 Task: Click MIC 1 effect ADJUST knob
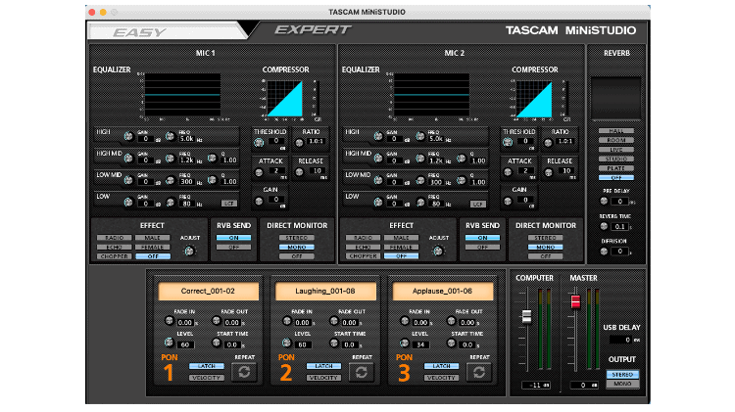189,251
